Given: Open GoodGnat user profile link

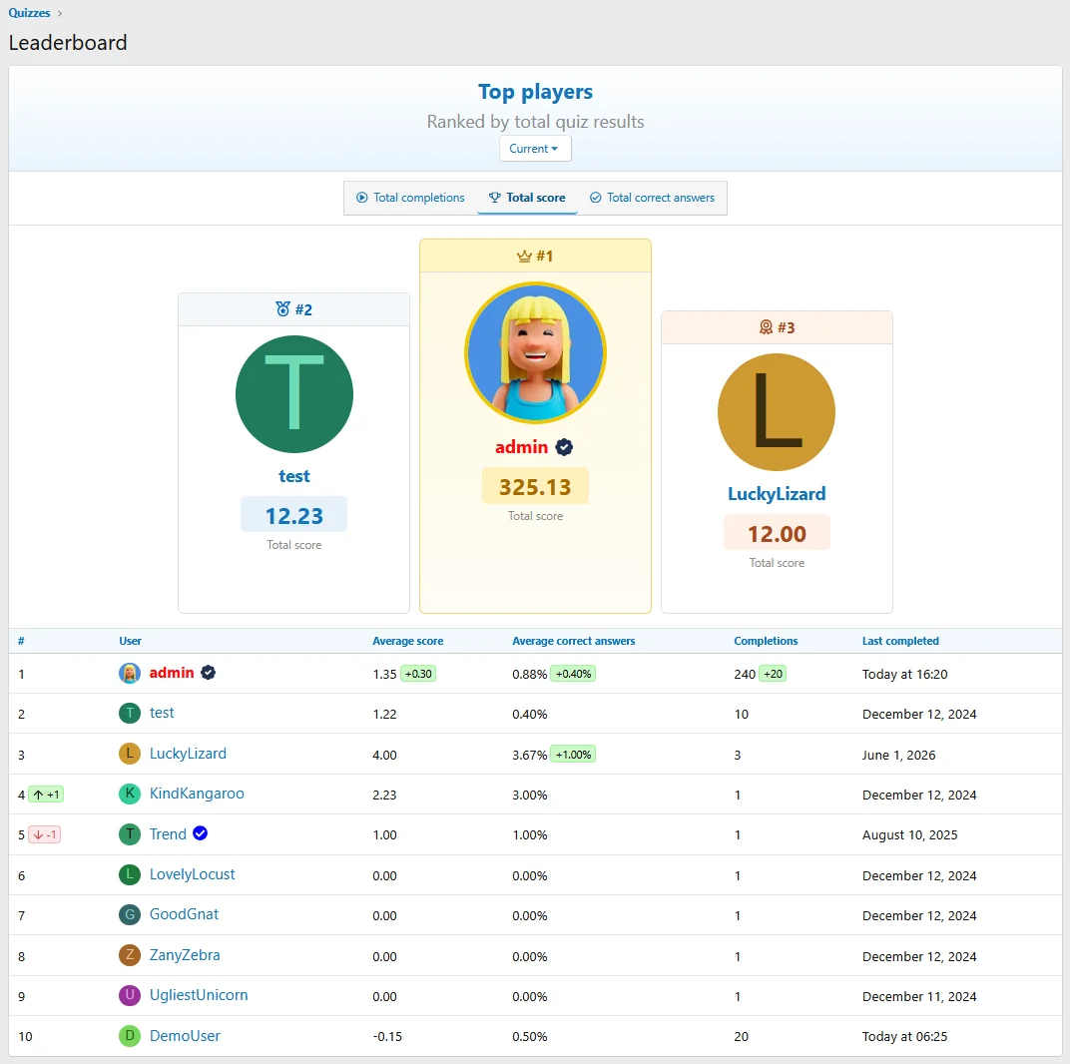Looking at the screenshot, I should tap(185, 914).
